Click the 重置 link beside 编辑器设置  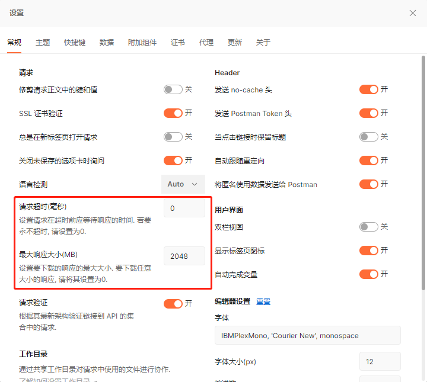(263, 301)
